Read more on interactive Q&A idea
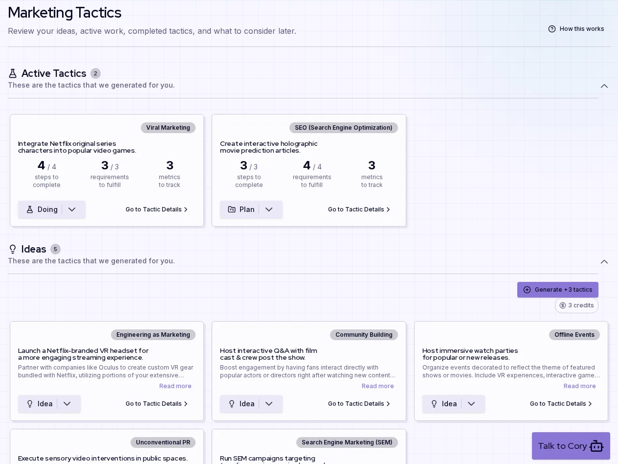The height and width of the screenshot is (464, 618). click(x=378, y=386)
